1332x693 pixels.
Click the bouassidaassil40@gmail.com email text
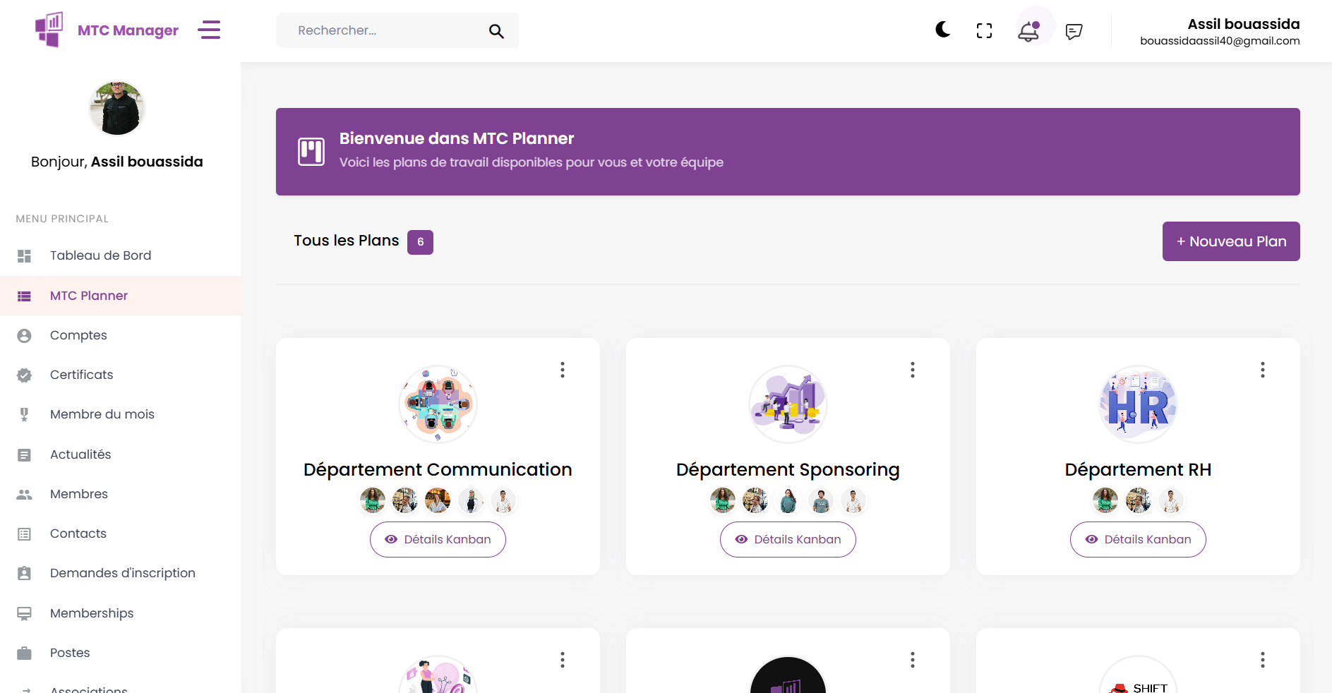click(x=1220, y=41)
